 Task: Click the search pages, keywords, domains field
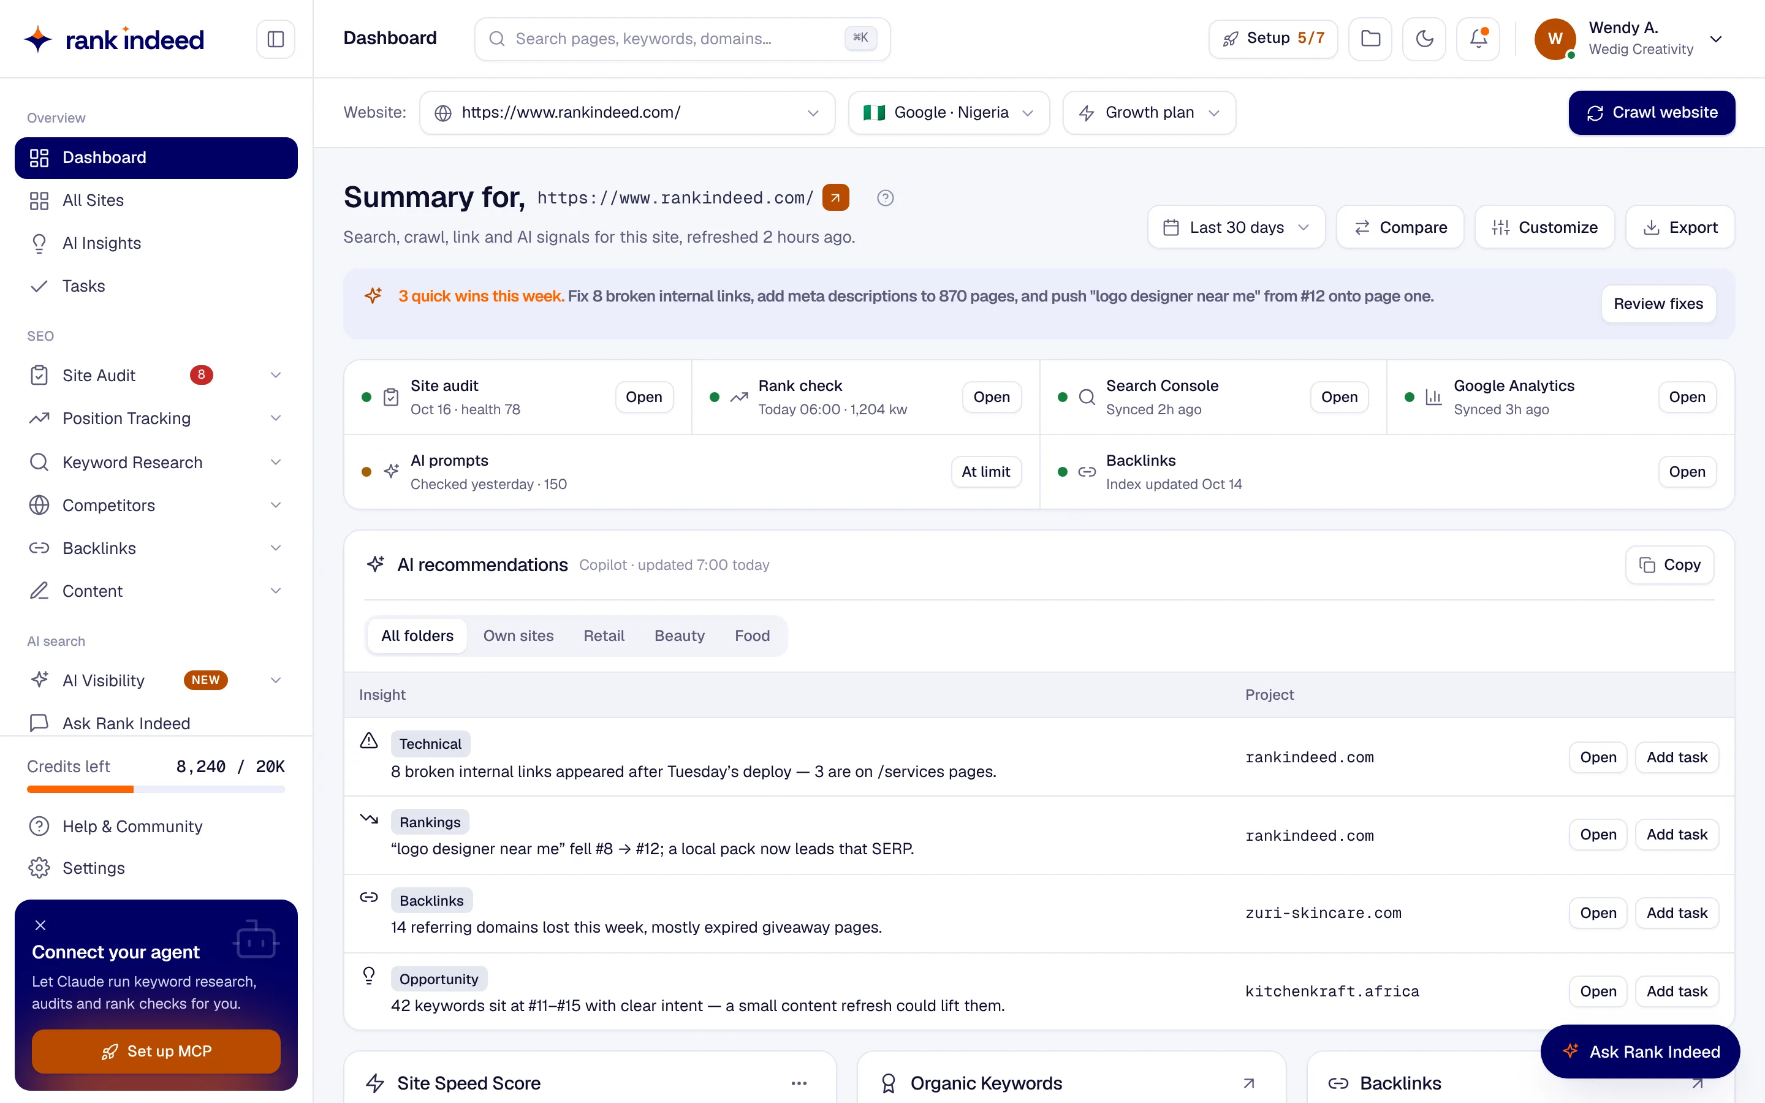682,39
